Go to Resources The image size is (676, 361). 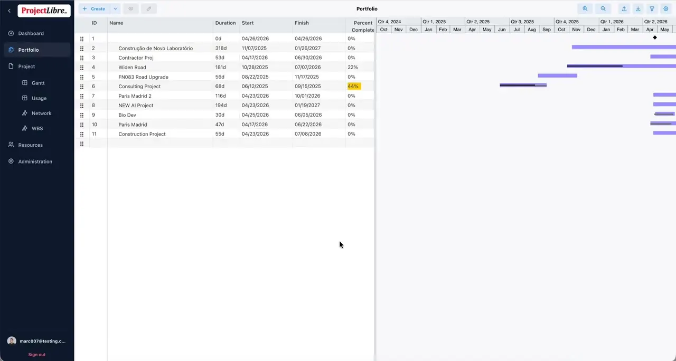pos(30,145)
